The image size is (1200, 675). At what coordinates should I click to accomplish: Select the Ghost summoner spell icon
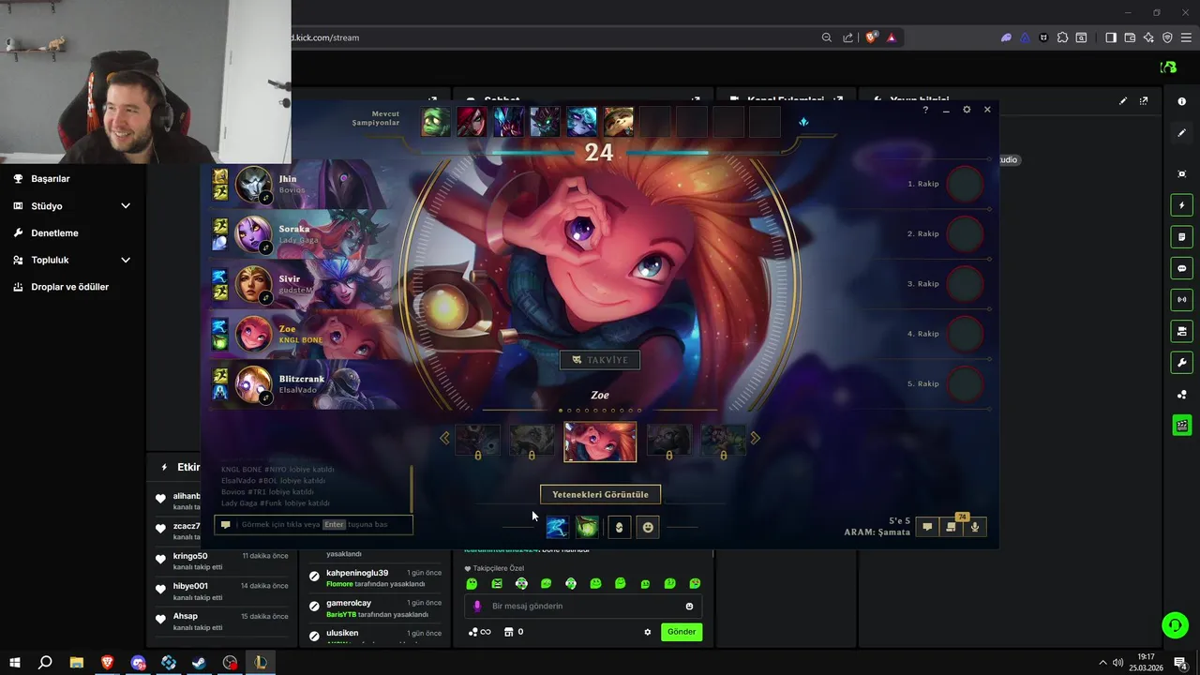(x=557, y=527)
